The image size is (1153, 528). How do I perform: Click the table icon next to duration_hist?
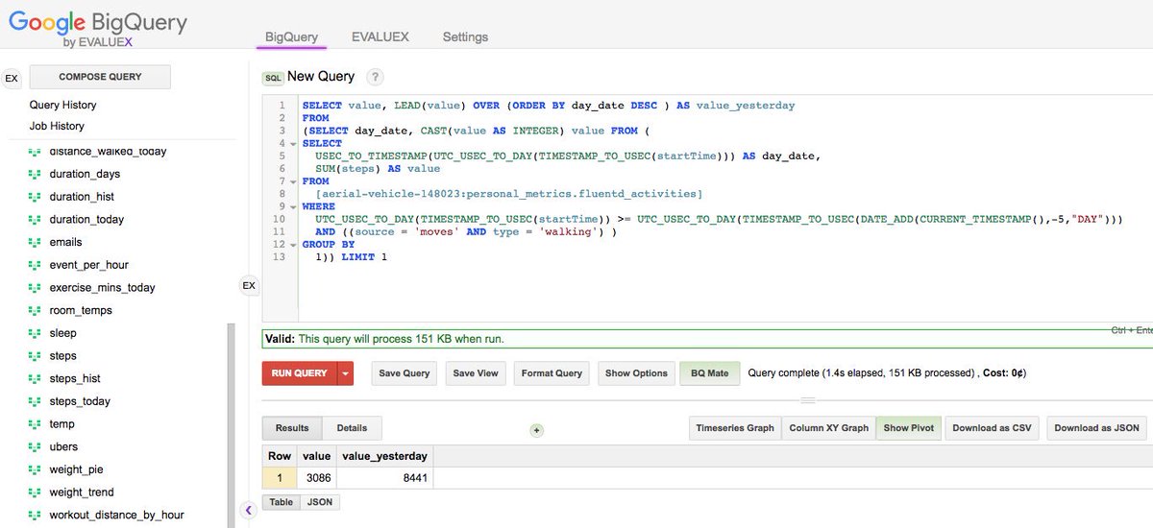pos(35,197)
